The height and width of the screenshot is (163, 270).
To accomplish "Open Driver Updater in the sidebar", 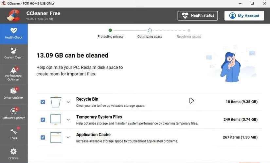I will [x=14, y=94].
